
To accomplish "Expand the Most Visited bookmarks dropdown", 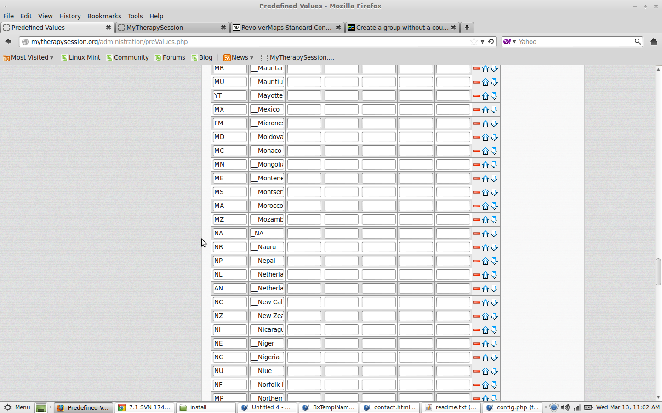I will coord(29,57).
